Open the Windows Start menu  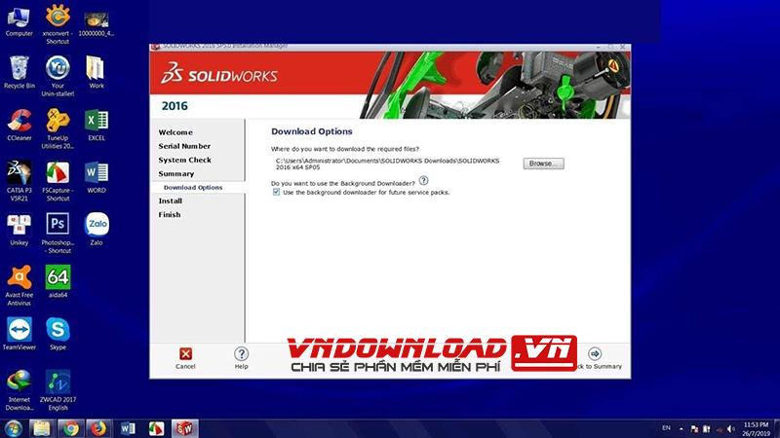click(x=13, y=428)
